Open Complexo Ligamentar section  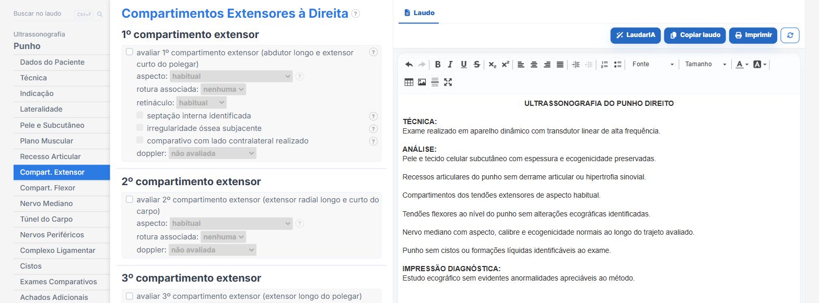coord(62,250)
